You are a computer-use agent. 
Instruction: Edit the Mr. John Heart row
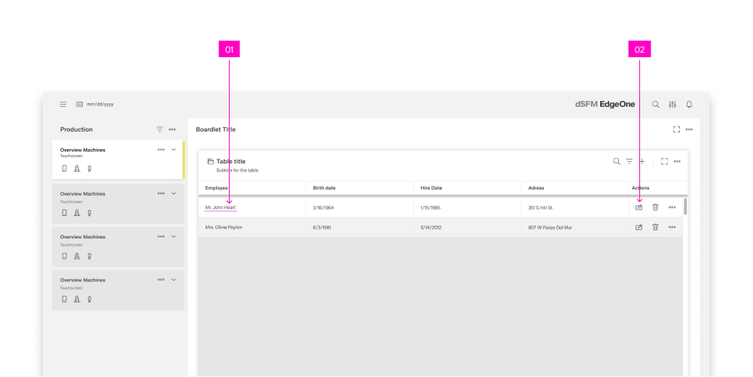pyautogui.click(x=639, y=207)
